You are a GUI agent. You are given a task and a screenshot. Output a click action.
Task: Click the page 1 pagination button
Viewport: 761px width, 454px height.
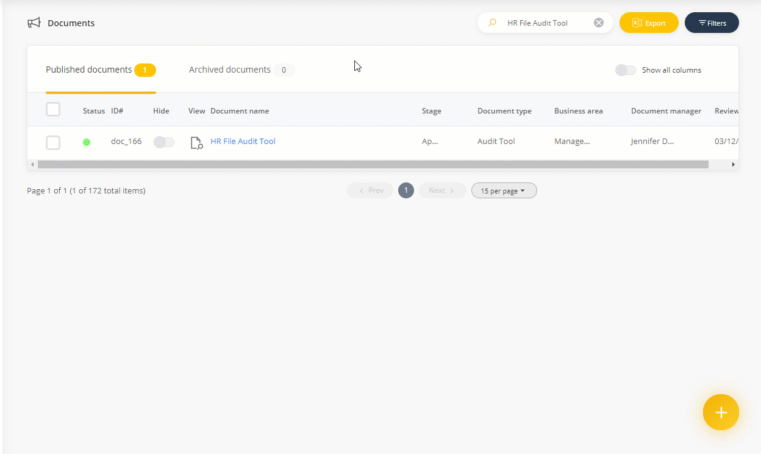click(x=406, y=191)
